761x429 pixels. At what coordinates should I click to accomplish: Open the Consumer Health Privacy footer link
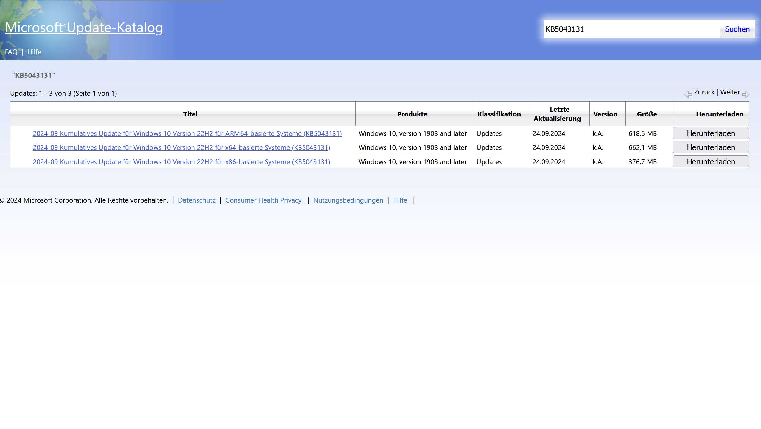coord(264,200)
